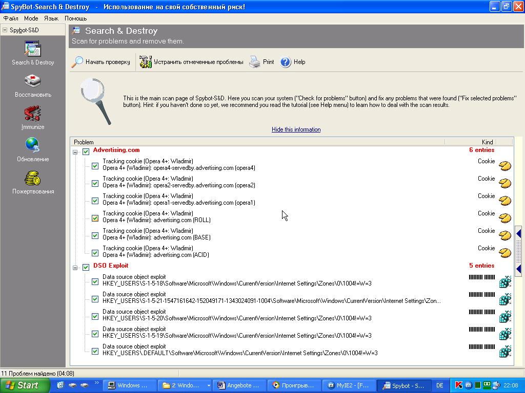Screen dimensions: 525x393
Task: Click the 5 entries count text
Action: pyautogui.click(x=481, y=266)
